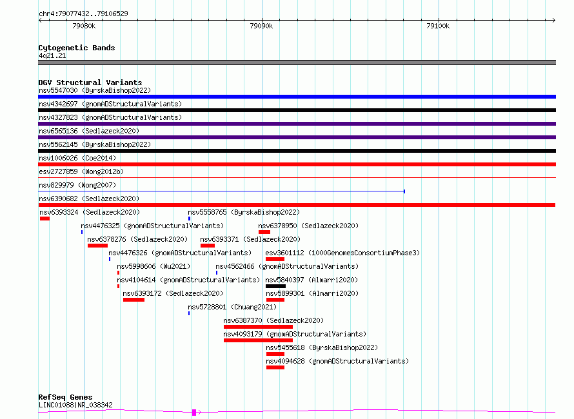Open variant nsv4094628 (gnomADStructuralVariants) label
Image resolution: width=574 pixels, height=419 pixels.
(x=337, y=361)
